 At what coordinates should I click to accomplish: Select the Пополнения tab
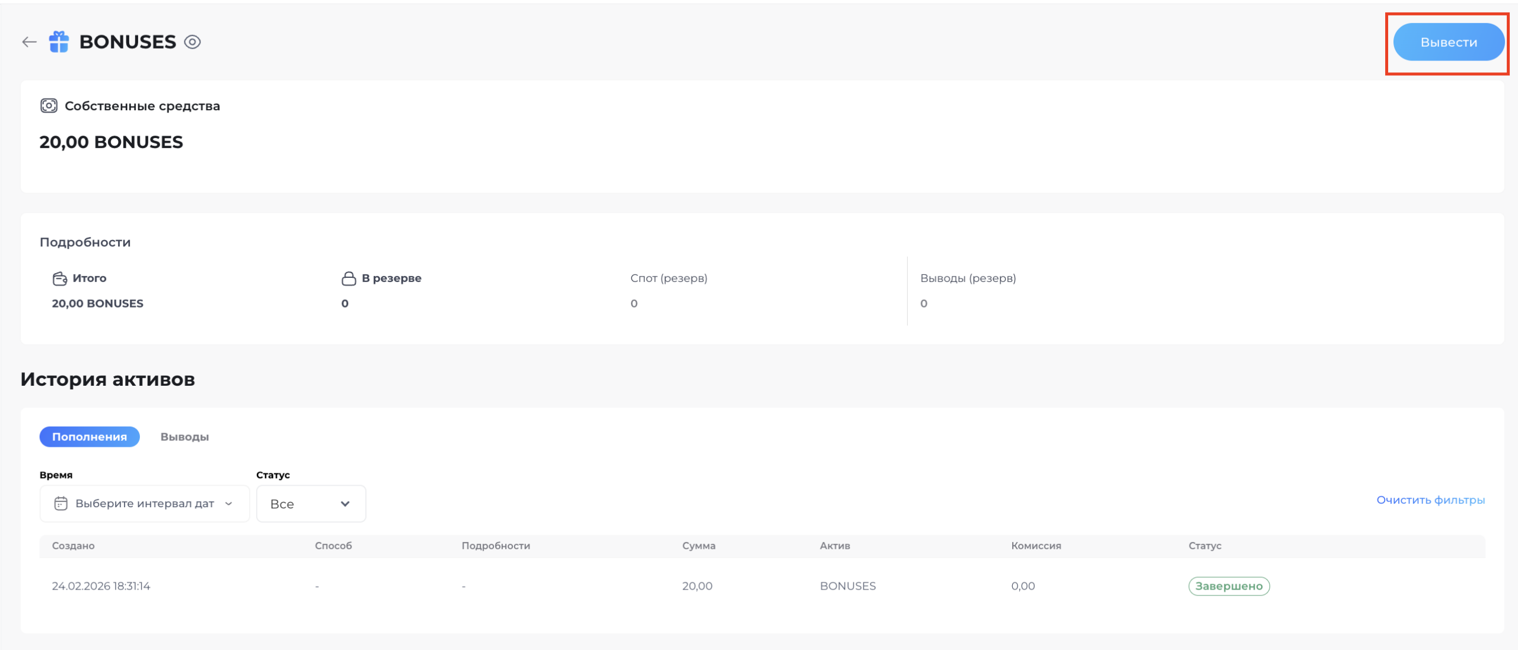[90, 437]
